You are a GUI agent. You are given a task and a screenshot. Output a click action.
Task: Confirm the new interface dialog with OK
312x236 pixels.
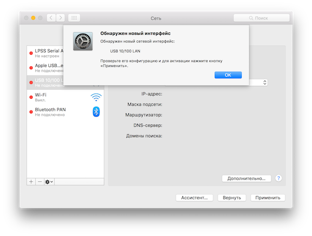click(x=228, y=75)
